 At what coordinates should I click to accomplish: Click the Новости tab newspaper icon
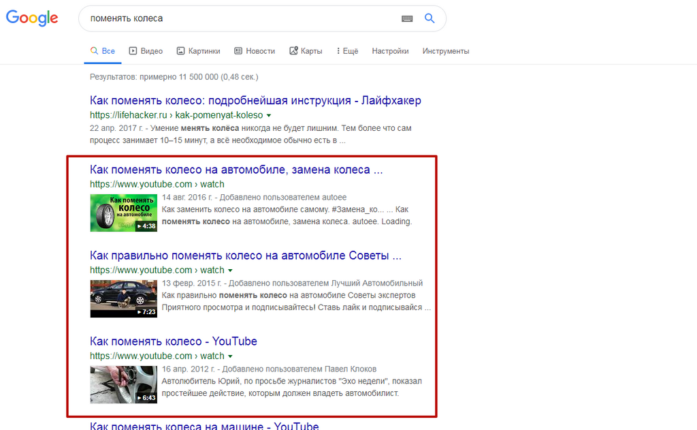(238, 50)
